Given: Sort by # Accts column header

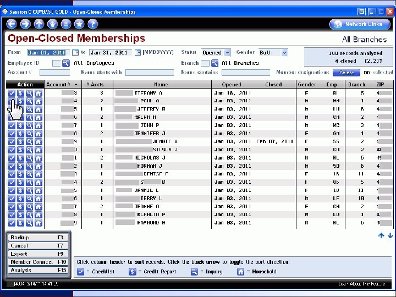Looking at the screenshot, I should [95, 85].
